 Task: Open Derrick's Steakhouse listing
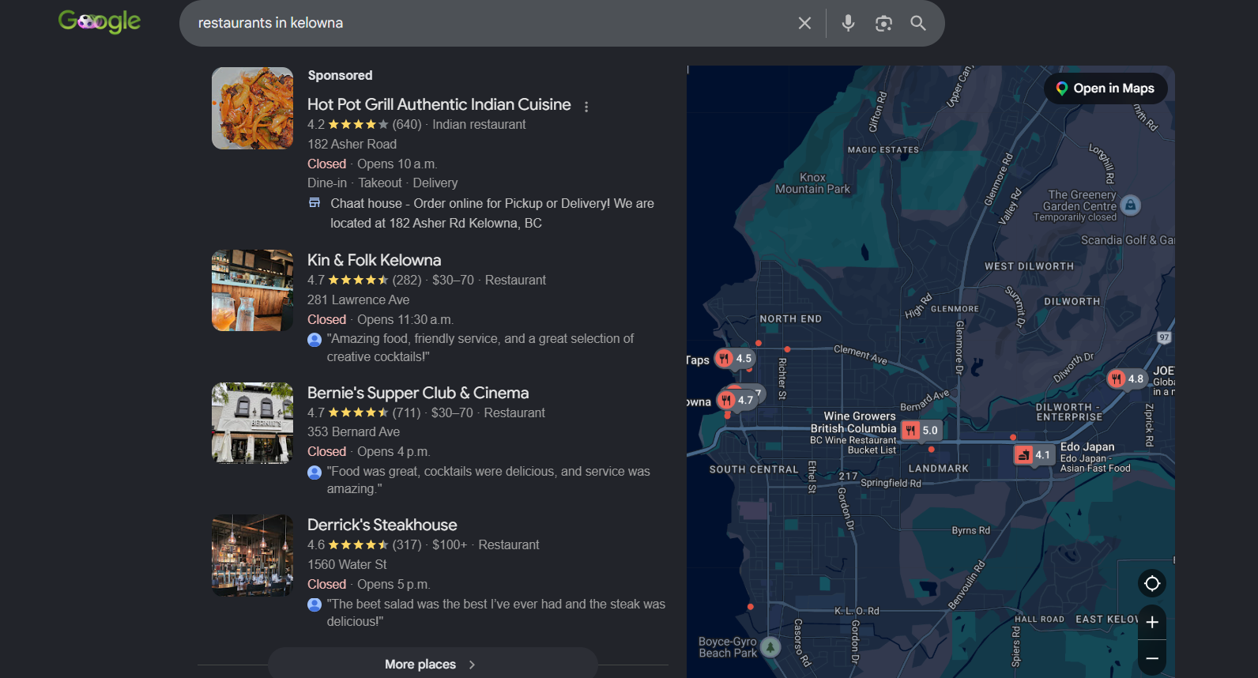(382, 525)
